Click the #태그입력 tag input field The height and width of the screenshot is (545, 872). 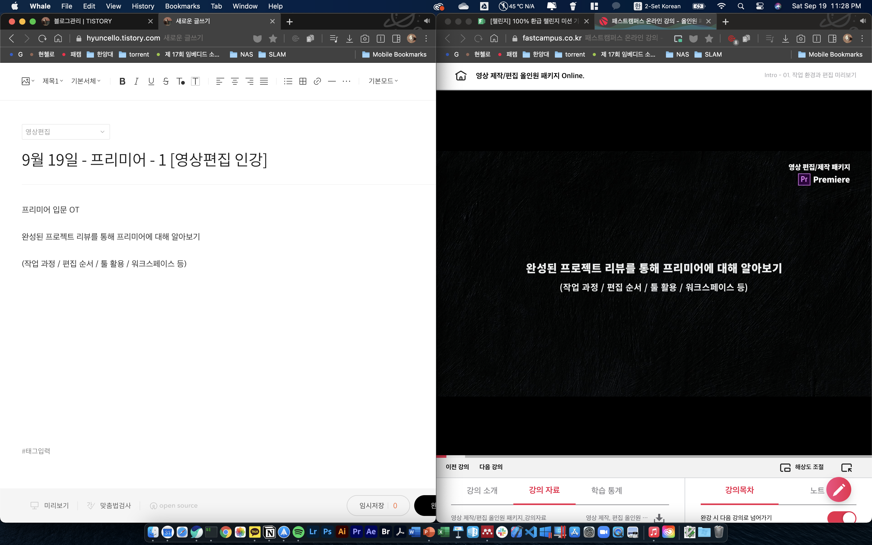[x=36, y=451]
